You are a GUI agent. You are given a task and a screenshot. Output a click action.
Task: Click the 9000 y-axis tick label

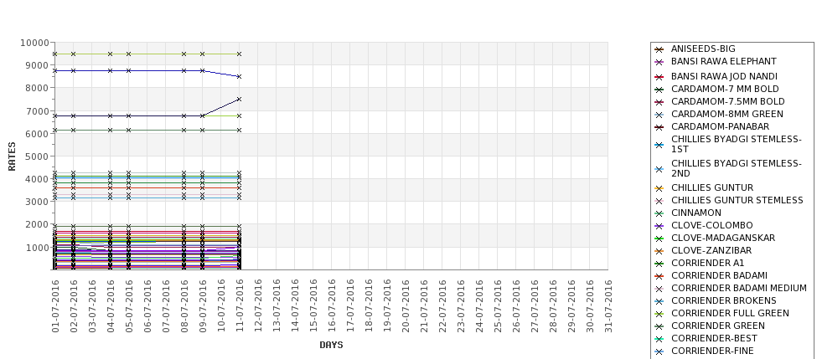tap(38, 65)
